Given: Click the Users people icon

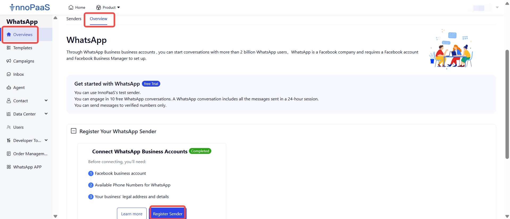Looking at the screenshot, I should [x=9, y=127].
